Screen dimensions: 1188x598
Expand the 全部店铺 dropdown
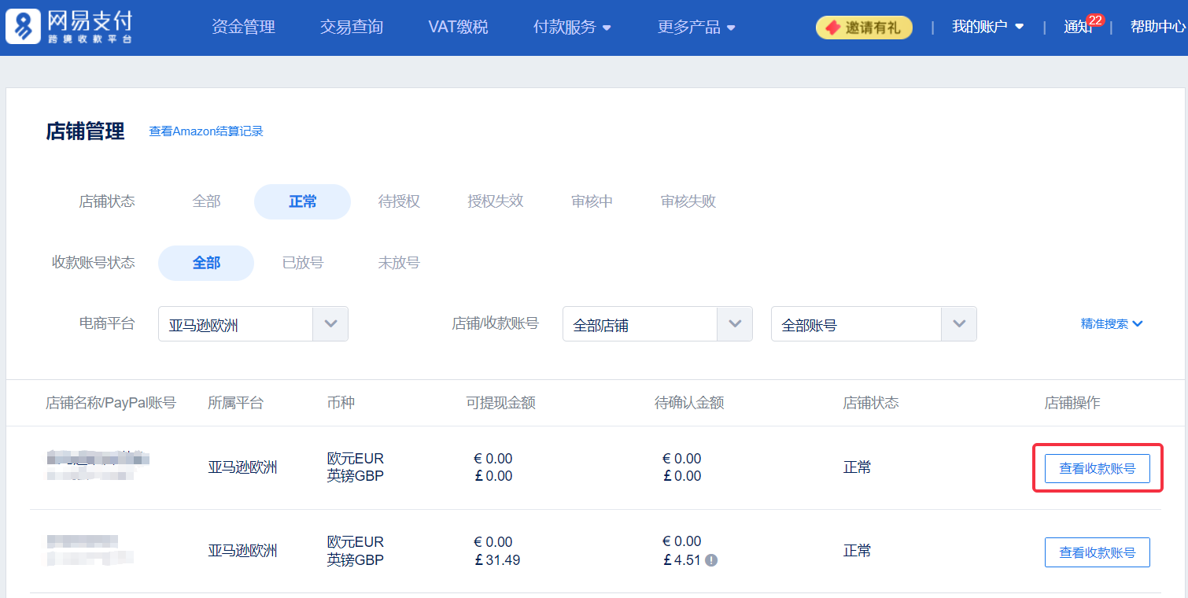(x=657, y=324)
